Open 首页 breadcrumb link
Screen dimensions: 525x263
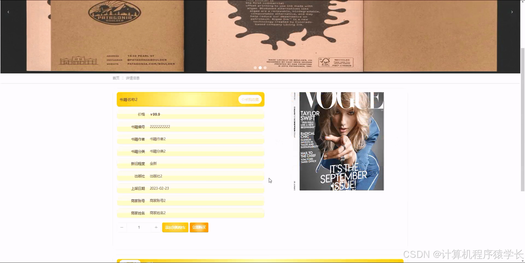click(x=116, y=78)
